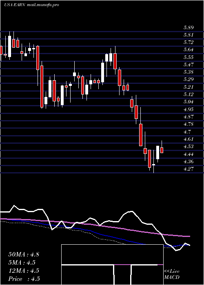
Task: Click the 4.78 price axis label
Action: click(188, 124)
